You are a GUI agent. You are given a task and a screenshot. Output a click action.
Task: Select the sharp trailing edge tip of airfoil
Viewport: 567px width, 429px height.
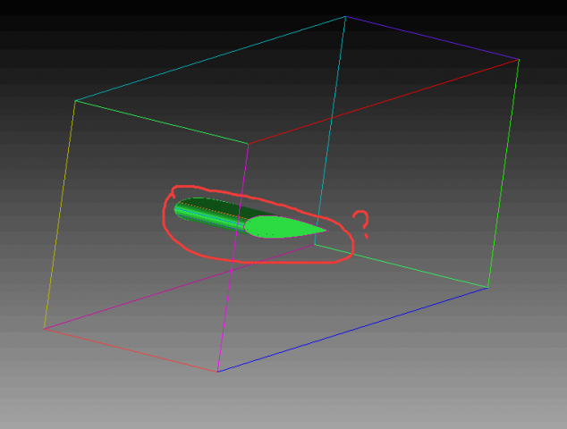326,230
